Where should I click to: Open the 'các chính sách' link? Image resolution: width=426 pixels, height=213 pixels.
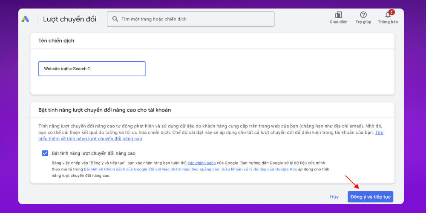(201, 163)
